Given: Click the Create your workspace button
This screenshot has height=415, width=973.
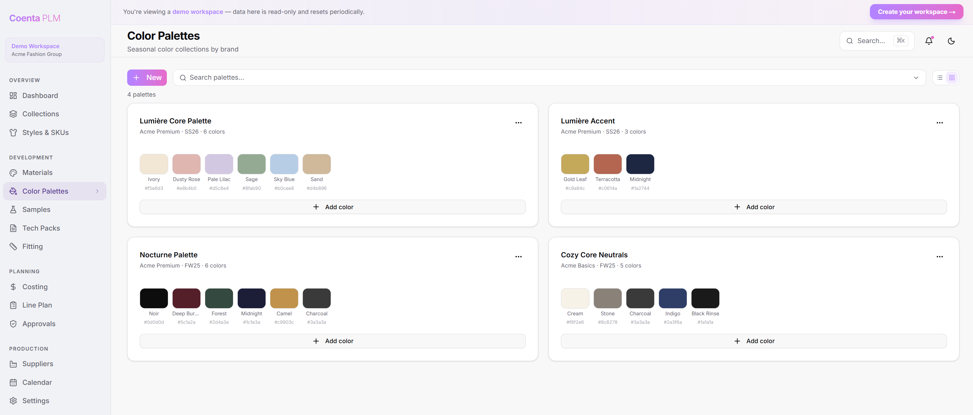Looking at the screenshot, I should click(916, 12).
